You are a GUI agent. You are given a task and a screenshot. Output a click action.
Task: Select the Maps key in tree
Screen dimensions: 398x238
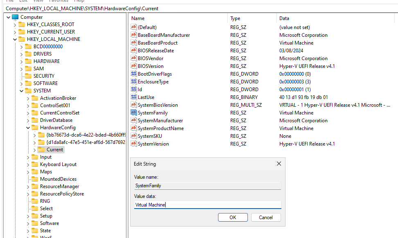[x=46, y=171]
